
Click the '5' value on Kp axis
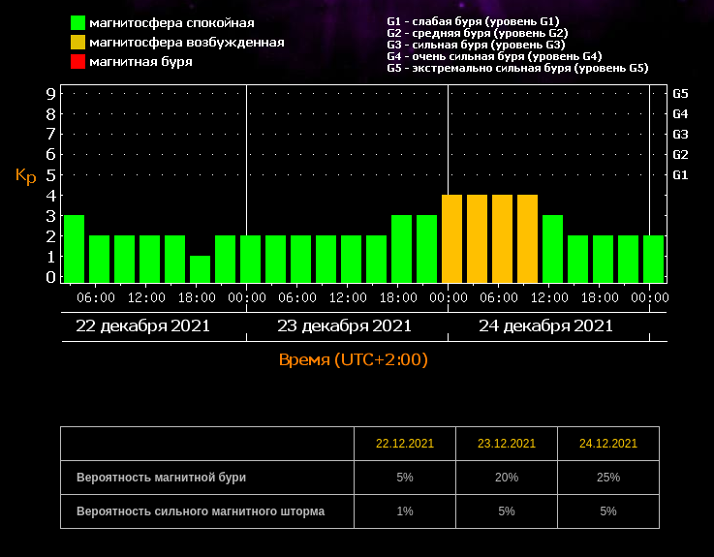51,175
